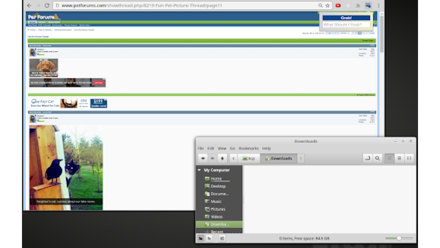Click the image grabber extension icon

pyautogui.click(x=368, y=5)
